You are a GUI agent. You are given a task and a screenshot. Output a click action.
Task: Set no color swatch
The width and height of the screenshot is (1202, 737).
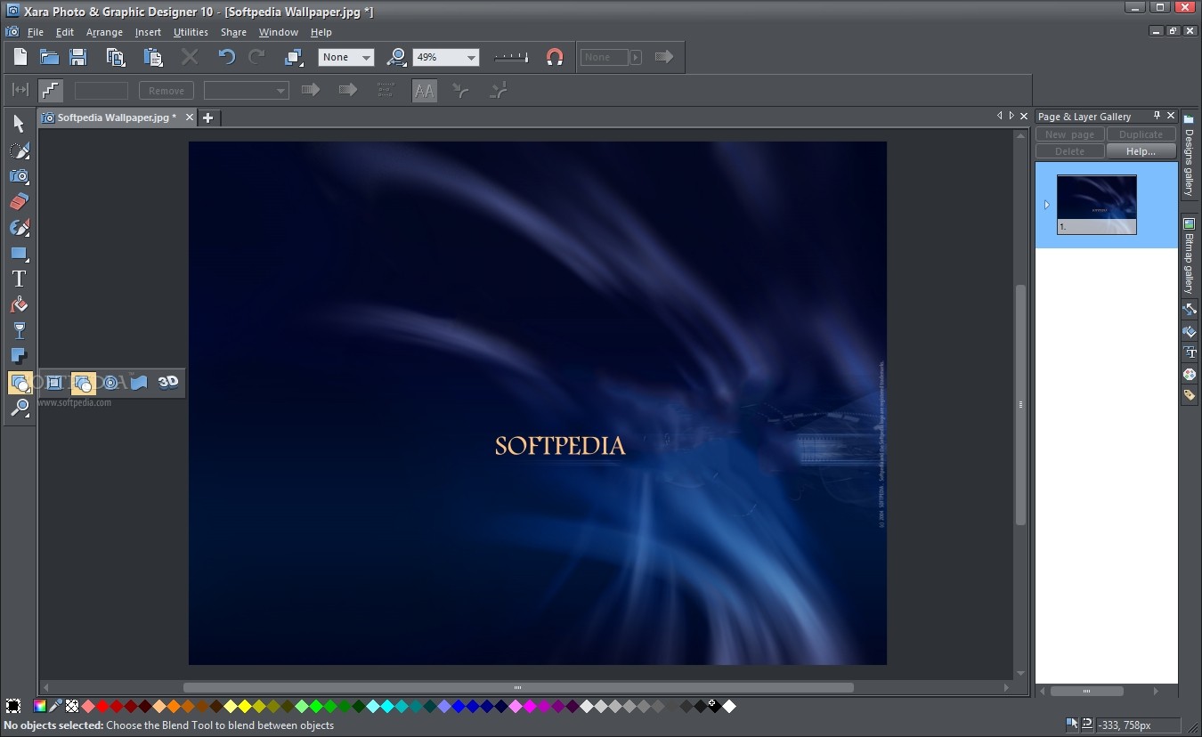[x=72, y=707]
